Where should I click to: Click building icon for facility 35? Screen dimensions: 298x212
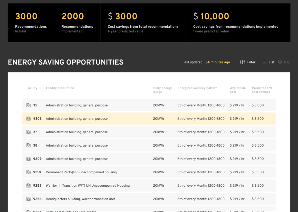click(29, 105)
